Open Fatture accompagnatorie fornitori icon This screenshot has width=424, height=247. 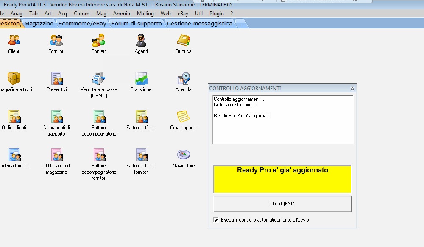pyautogui.click(x=99, y=155)
